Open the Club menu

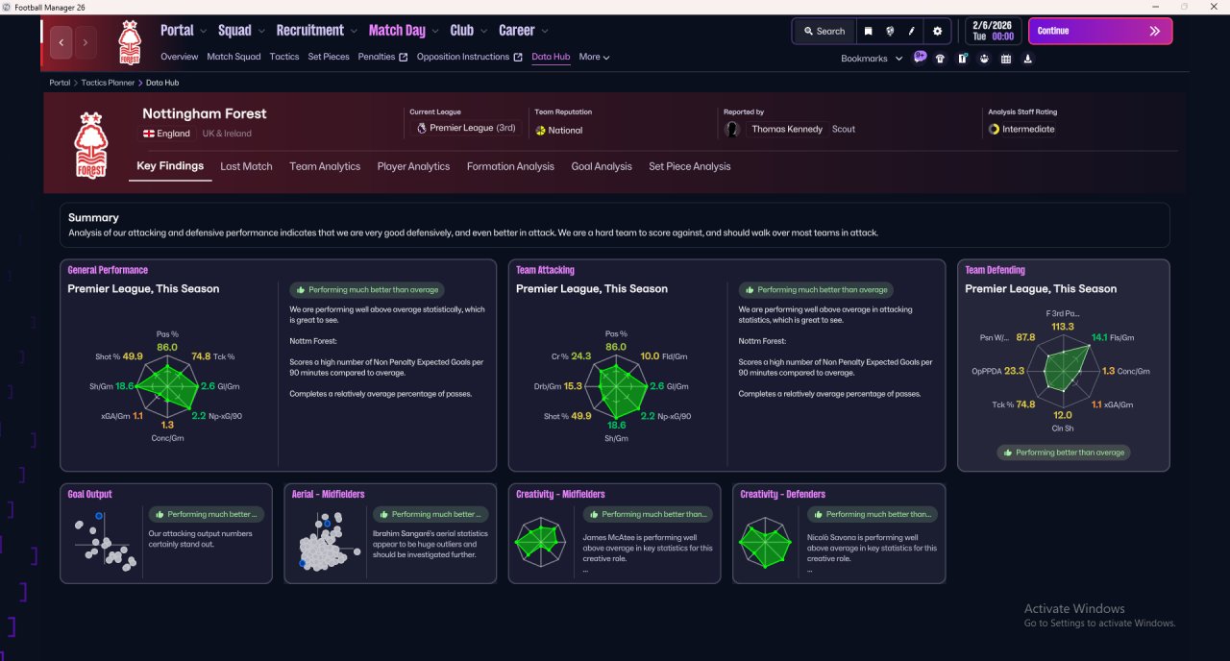pyautogui.click(x=468, y=31)
